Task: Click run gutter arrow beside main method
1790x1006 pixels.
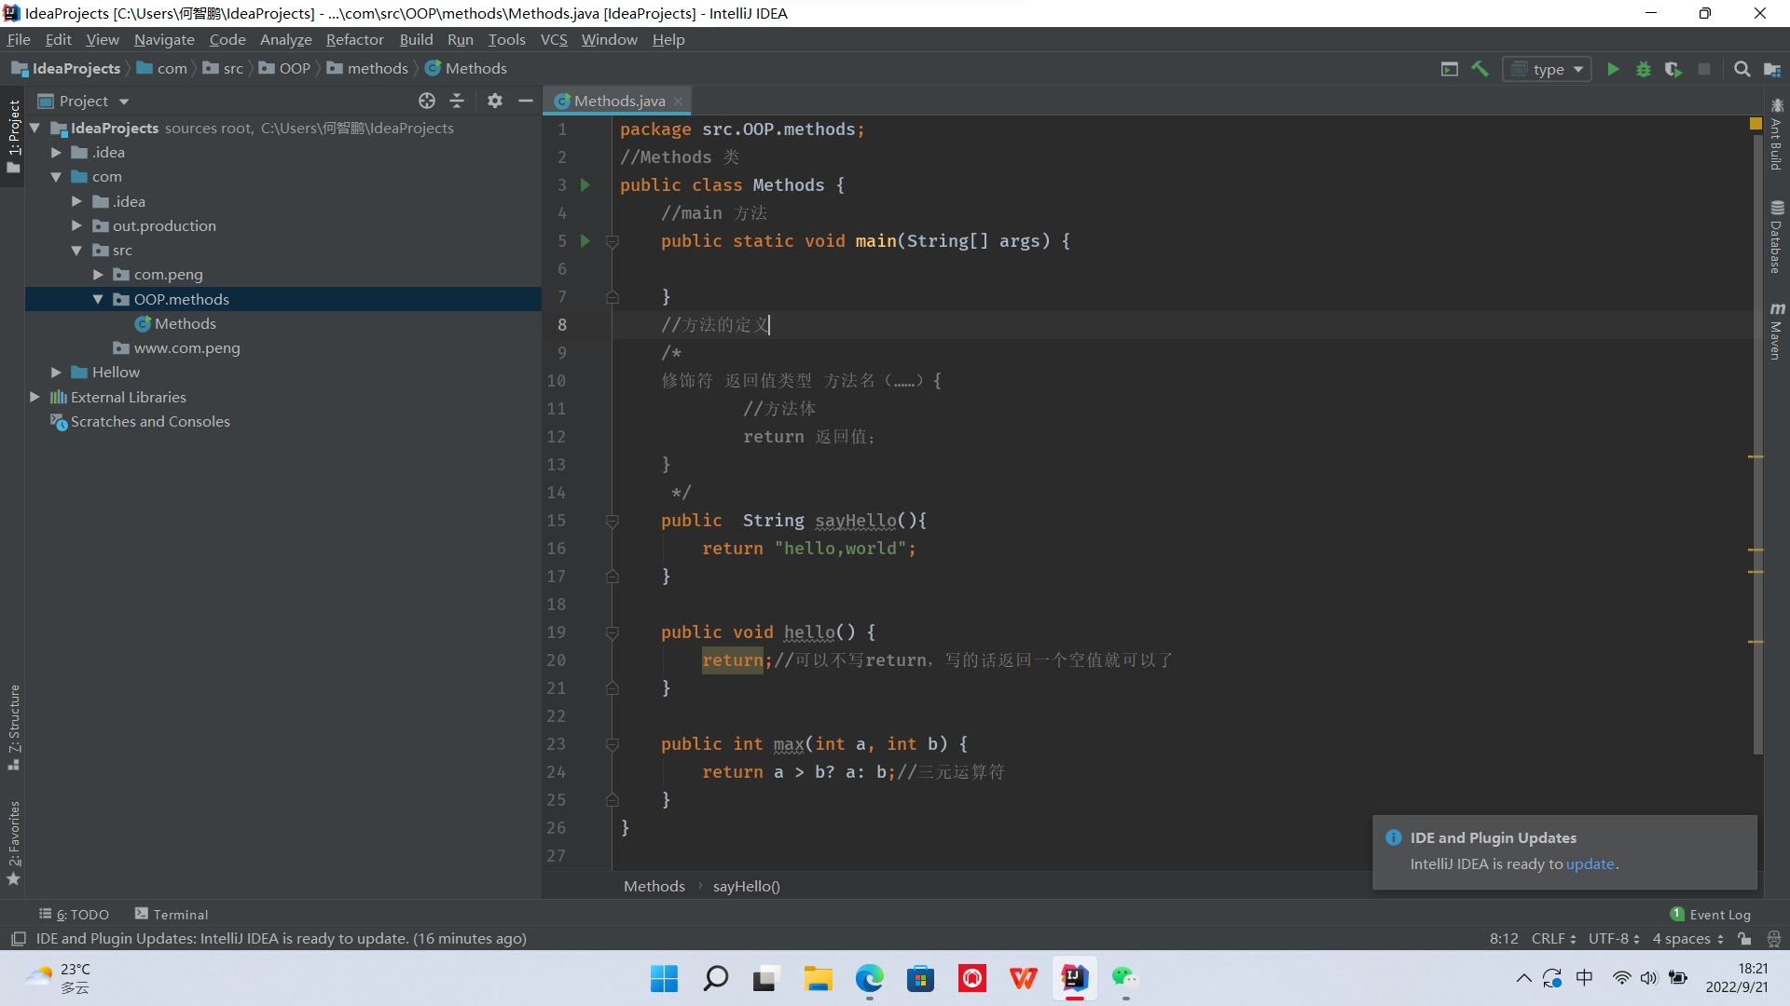Action: pyautogui.click(x=585, y=240)
